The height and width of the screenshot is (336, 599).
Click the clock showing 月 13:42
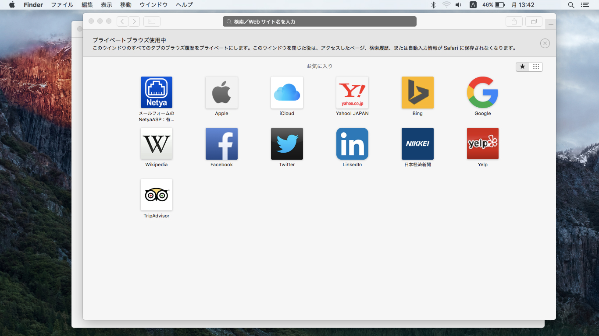523,5
